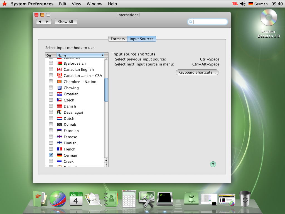
Task: Click the wrench-and-screwdriver utilities dock icon
Action: coord(147,198)
